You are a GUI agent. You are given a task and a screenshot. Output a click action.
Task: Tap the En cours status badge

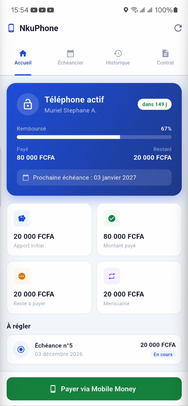(x=163, y=355)
